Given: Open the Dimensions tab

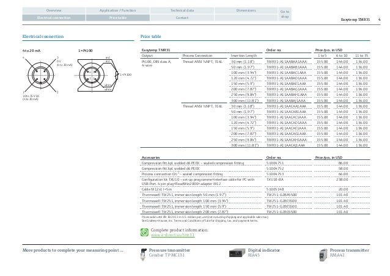Looking at the screenshot, I should click(x=246, y=10).
